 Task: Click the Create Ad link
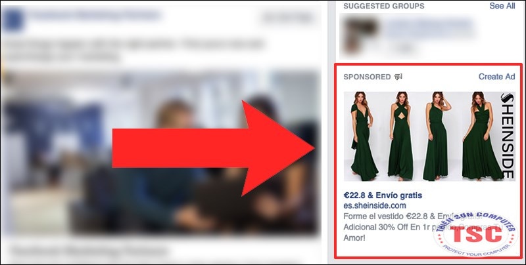pyautogui.click(x=496, y=77)
